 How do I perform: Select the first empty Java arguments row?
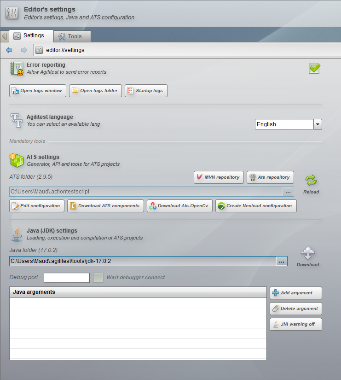138,303
